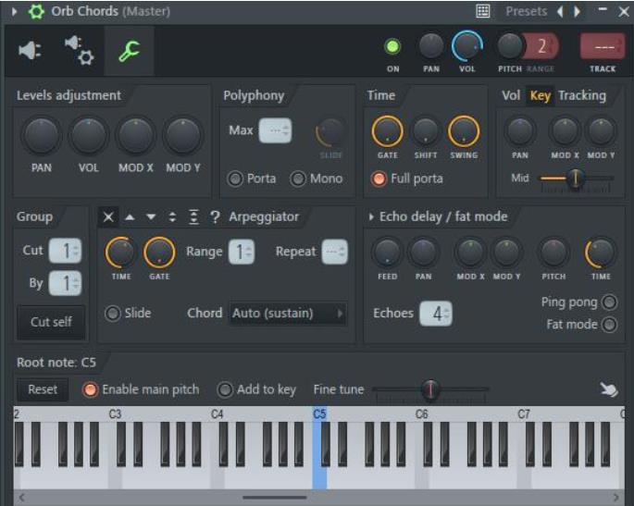Click the Tracking PAN knob

tap(519, 131)
